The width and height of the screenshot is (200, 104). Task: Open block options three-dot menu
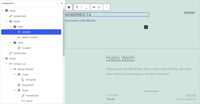point(107,7)
